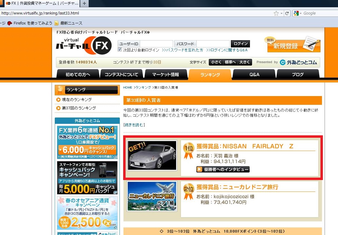Screen dimensions: 338x235
Task: Click the 第33回の入賞者 heading
Action: tap(143, 100)
